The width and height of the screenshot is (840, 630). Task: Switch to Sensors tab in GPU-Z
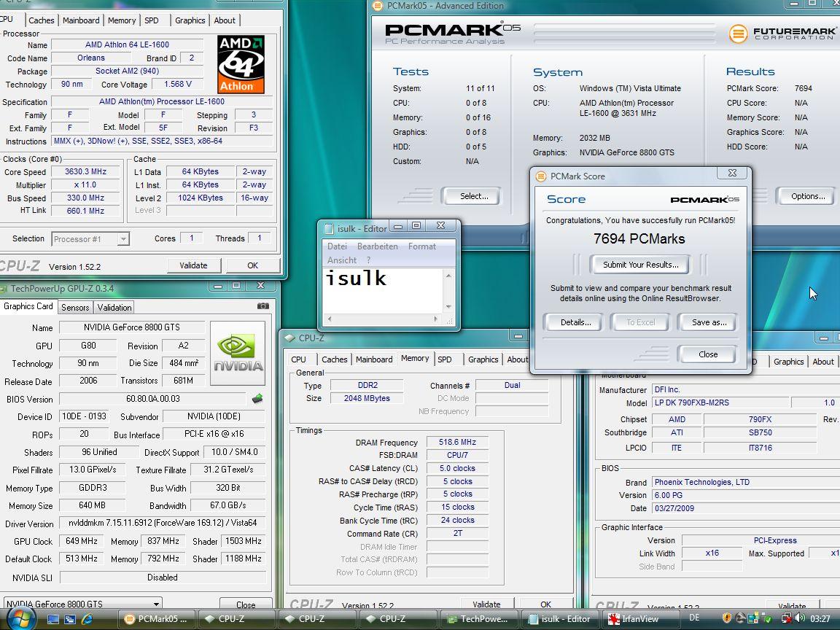(x=75, y=308)
